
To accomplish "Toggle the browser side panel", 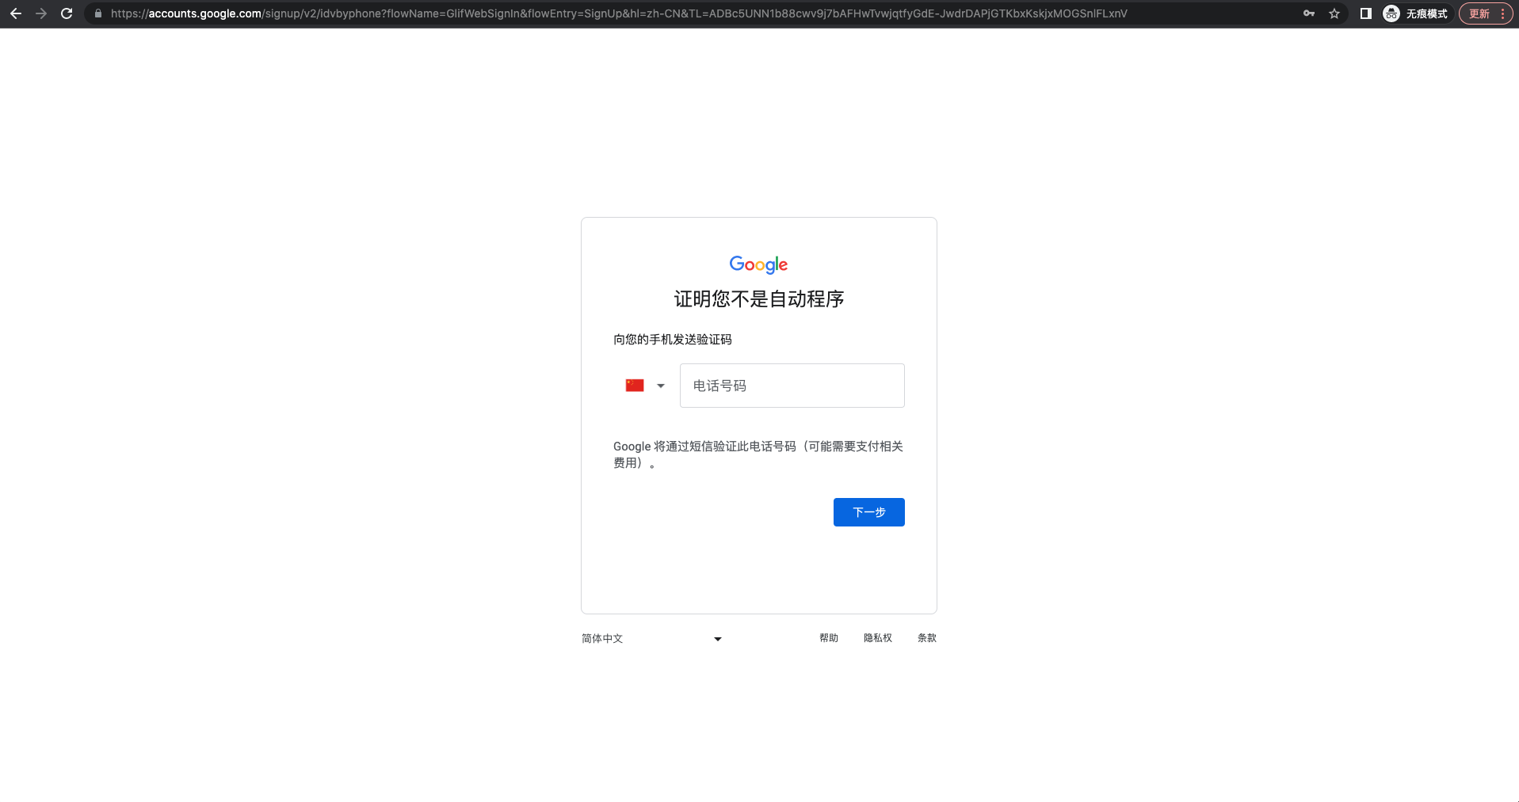I will coord(1366,13).
